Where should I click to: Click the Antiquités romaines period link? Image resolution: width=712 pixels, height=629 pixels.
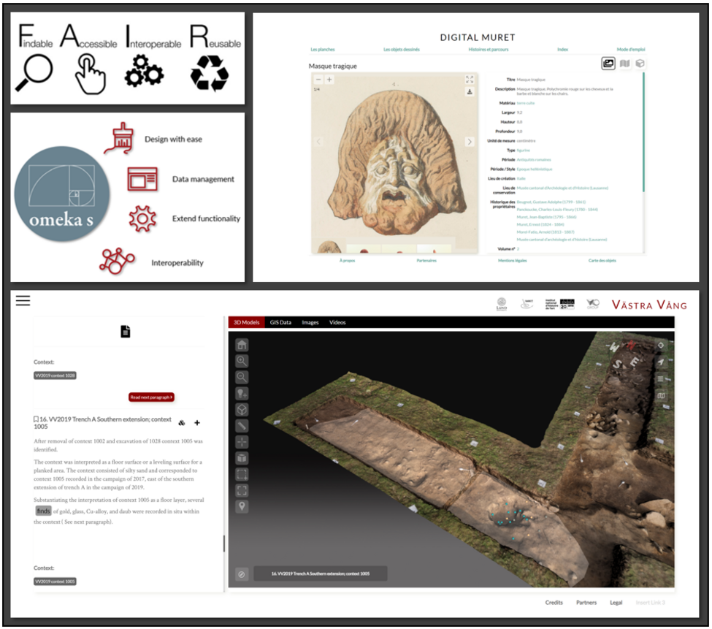click(534, 160)
